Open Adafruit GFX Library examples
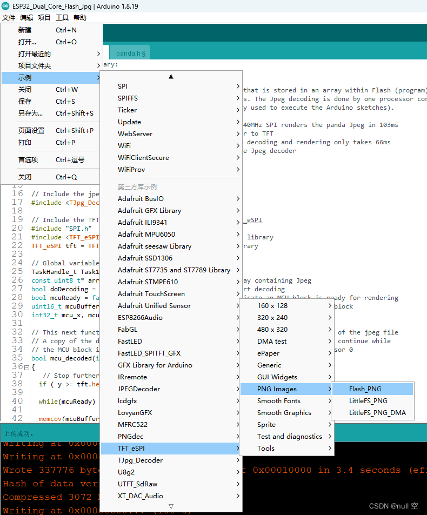Screen dimensions: 427x515 [x=171, y=211]
